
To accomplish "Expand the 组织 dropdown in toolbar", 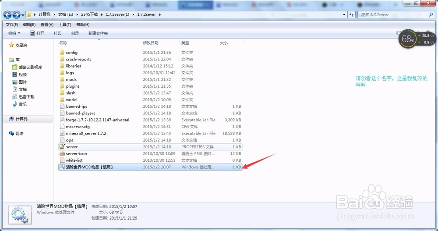I will 14,33.
